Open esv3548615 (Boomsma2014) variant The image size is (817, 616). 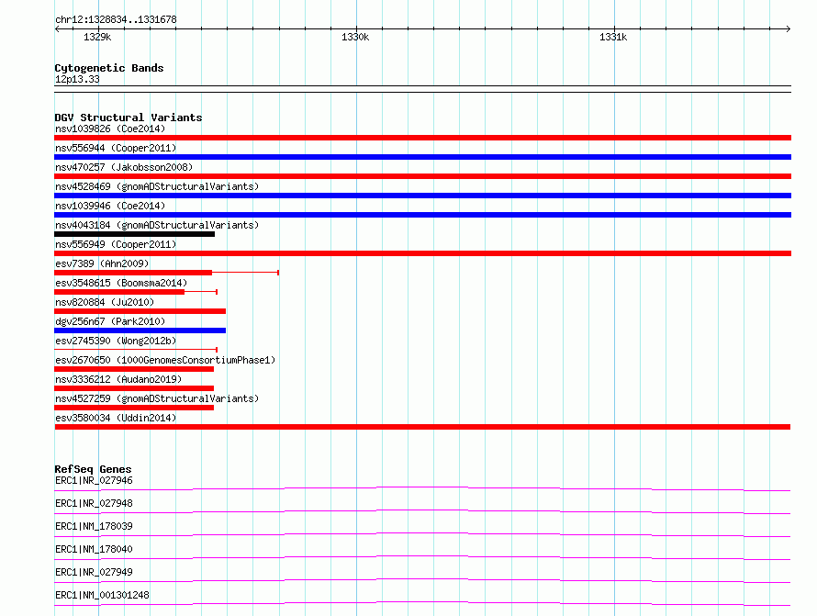pos(121,283)
